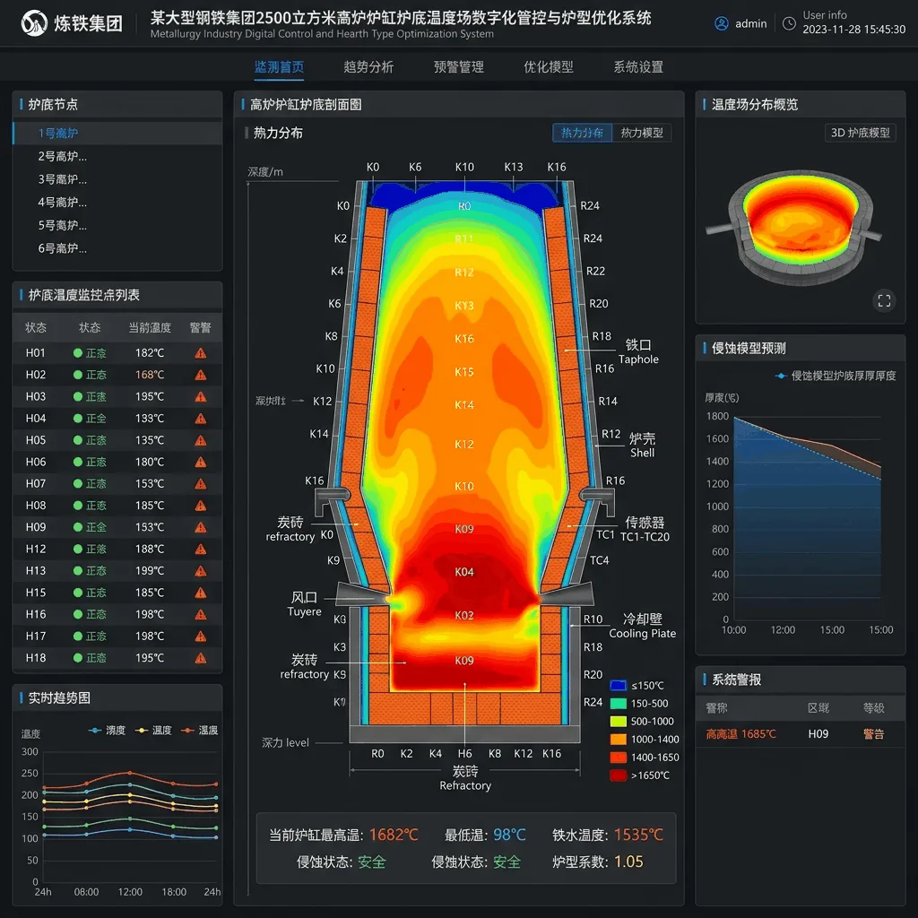This screenshot has height=918, width=918.
Task: Open the 系统设置 tab
Action: [638, 66]
